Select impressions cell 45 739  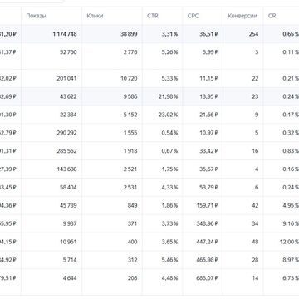68,205
